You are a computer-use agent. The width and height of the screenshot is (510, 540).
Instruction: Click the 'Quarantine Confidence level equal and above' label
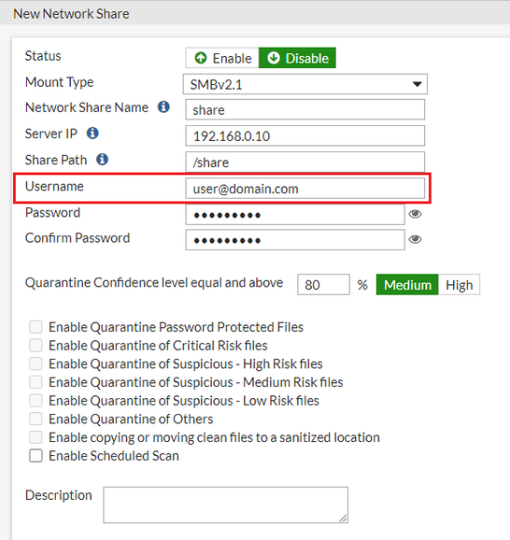click(154, 283)
